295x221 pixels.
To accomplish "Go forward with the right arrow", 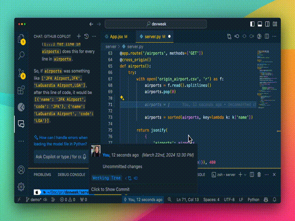I will [x=99, y=24].
